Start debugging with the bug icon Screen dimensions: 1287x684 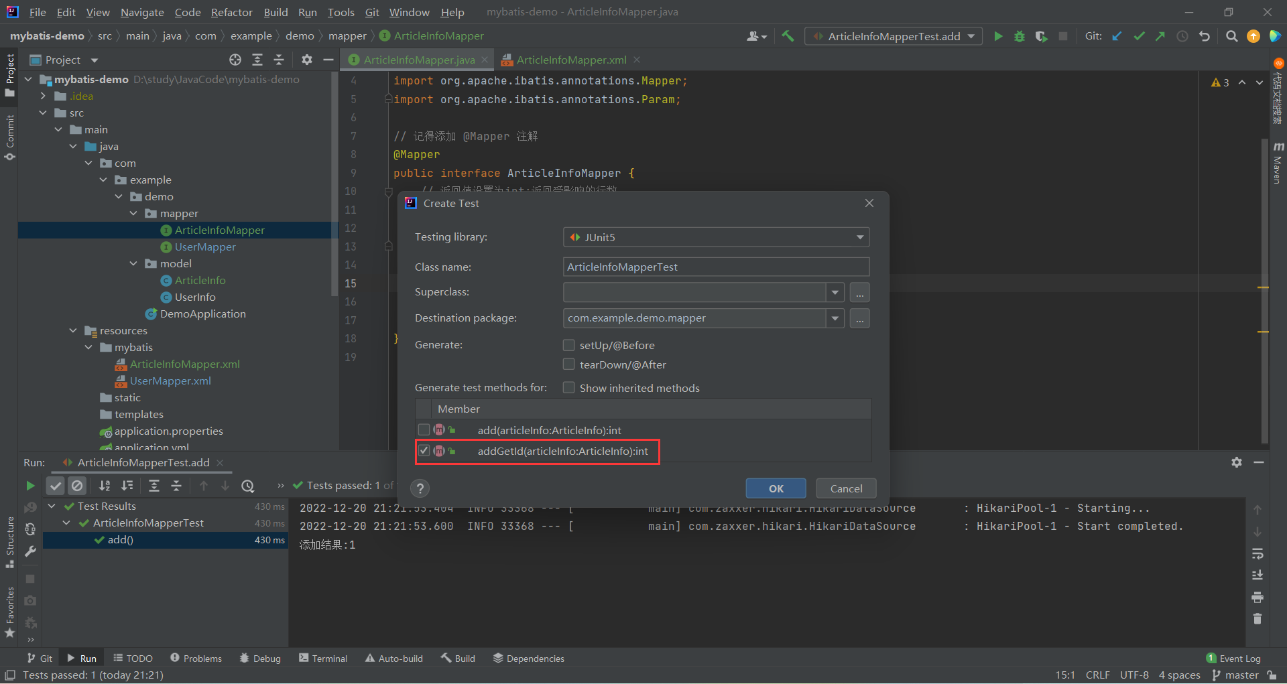1020,36
